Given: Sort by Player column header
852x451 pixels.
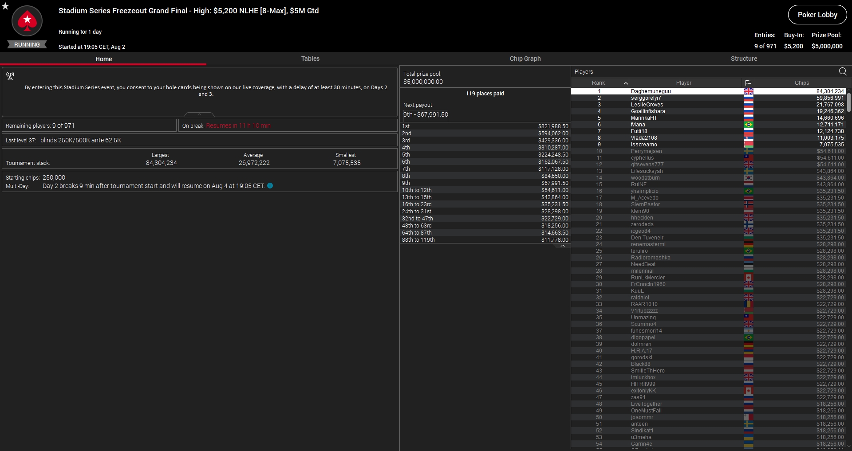Looking at the screenshot, I should click(x=684, y=83).
